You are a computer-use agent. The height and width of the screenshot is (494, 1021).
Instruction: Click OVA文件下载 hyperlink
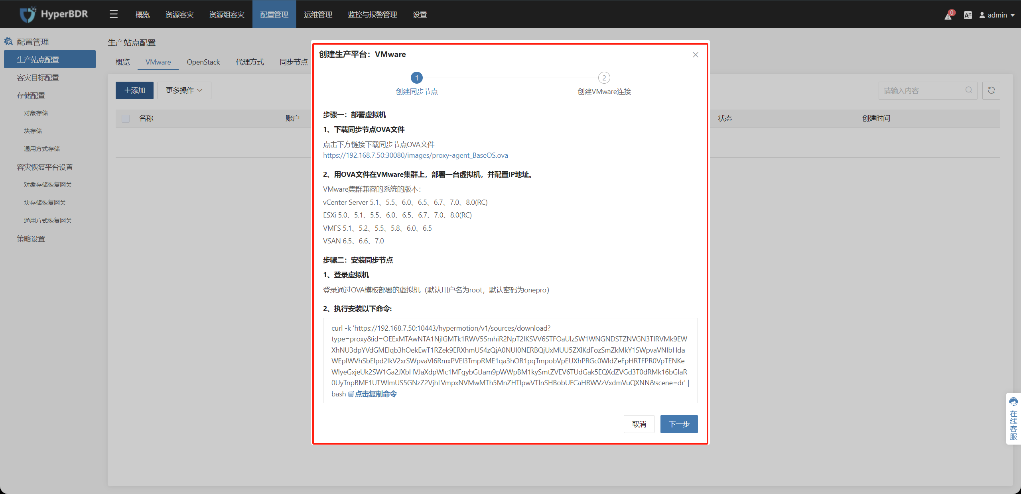coord(416,155)
